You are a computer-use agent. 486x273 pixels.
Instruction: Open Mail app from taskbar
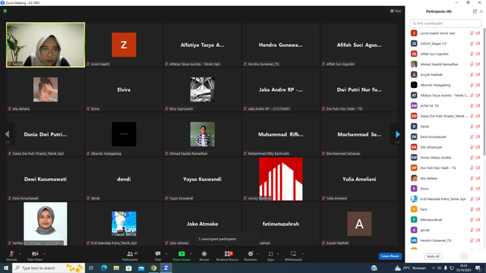tap(141, 268)
